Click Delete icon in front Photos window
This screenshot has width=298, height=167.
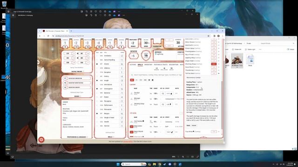pyautogui.click(x=95, y=15)
